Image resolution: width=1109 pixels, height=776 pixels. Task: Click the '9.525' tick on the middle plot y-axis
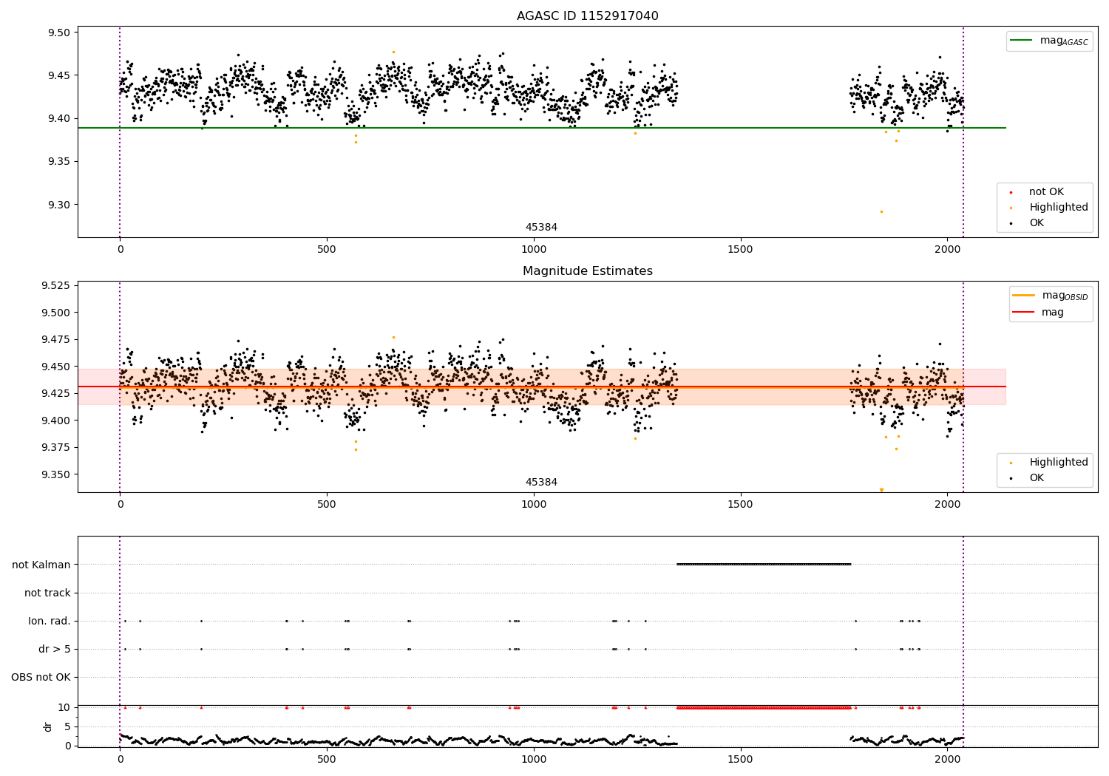coord(56,286)
